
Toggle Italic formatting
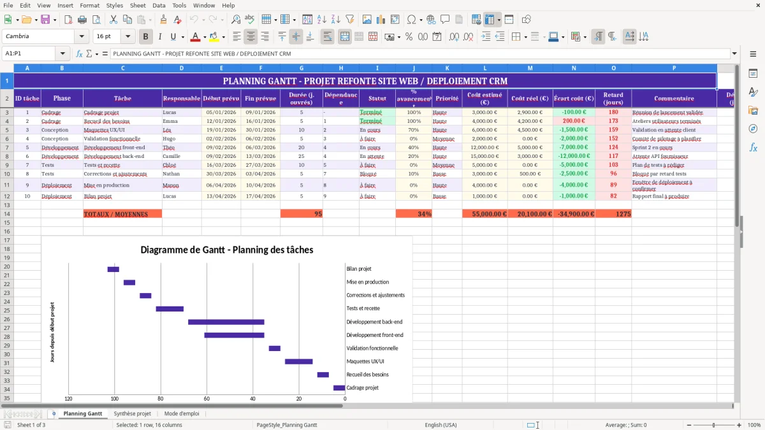(160, 37)
